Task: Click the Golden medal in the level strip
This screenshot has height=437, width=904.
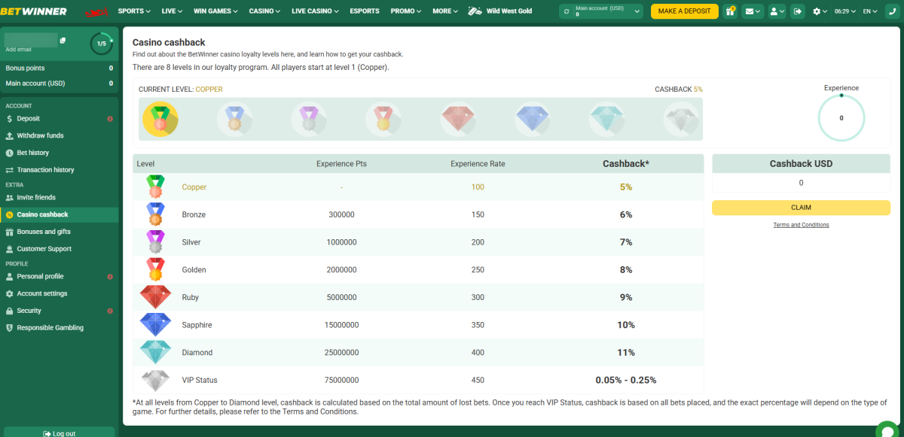Action: point(383,119)
